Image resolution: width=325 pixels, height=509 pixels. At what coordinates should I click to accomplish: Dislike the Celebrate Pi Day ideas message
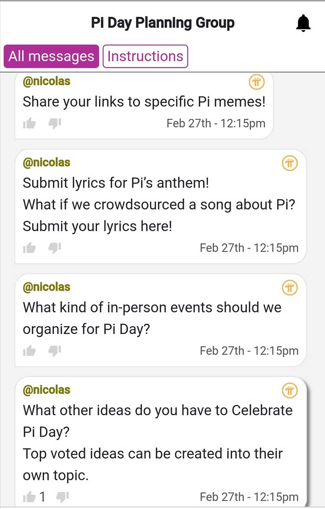[x=62, y=496]
